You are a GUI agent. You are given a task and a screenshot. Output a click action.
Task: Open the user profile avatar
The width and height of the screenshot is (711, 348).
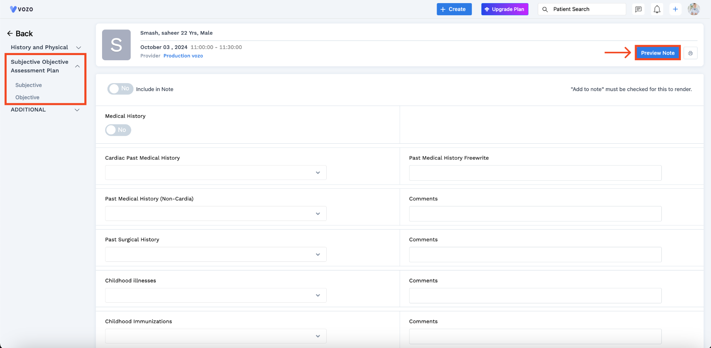tap(694, 9)
